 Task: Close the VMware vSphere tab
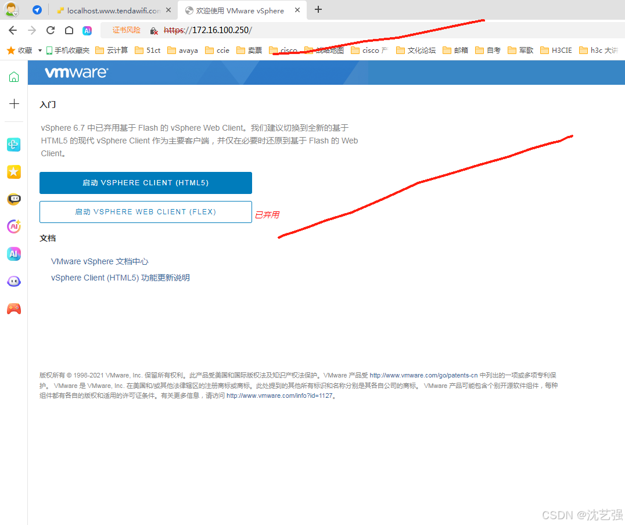pos(297,10)
